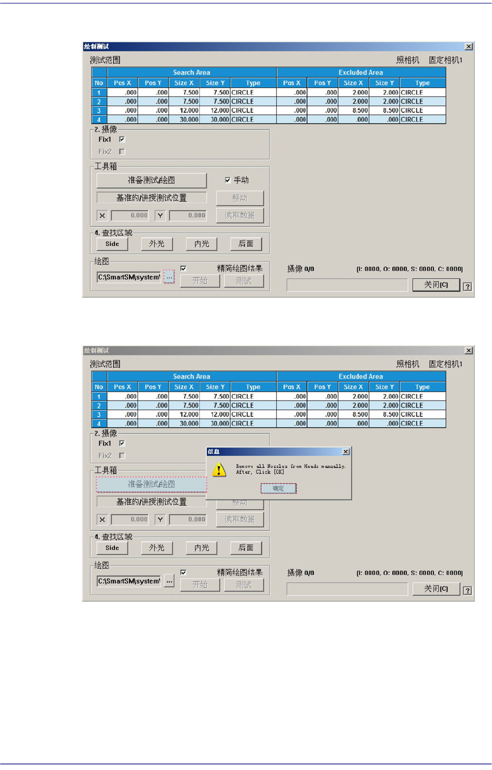Click 基准的/讲授测试位置 in lower dialog
The width and height of the screenshot is (492, 770).
click(151, 502)
